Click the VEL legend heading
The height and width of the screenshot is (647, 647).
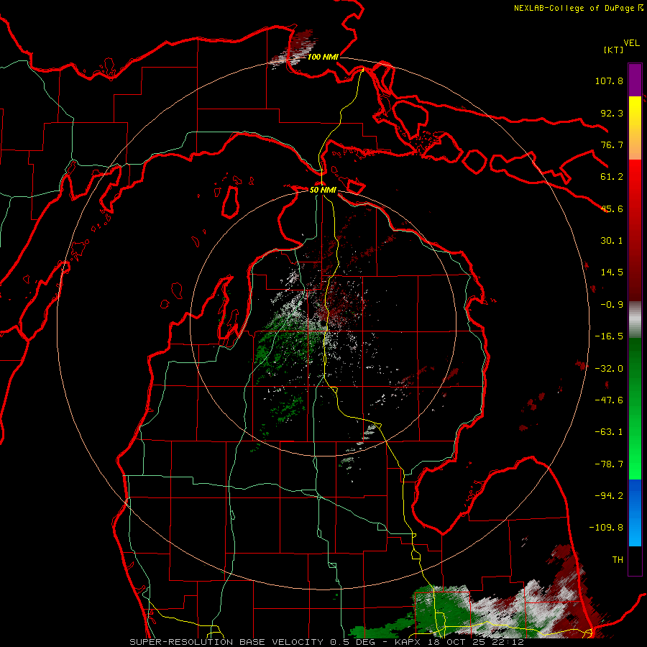click(631, 43)
